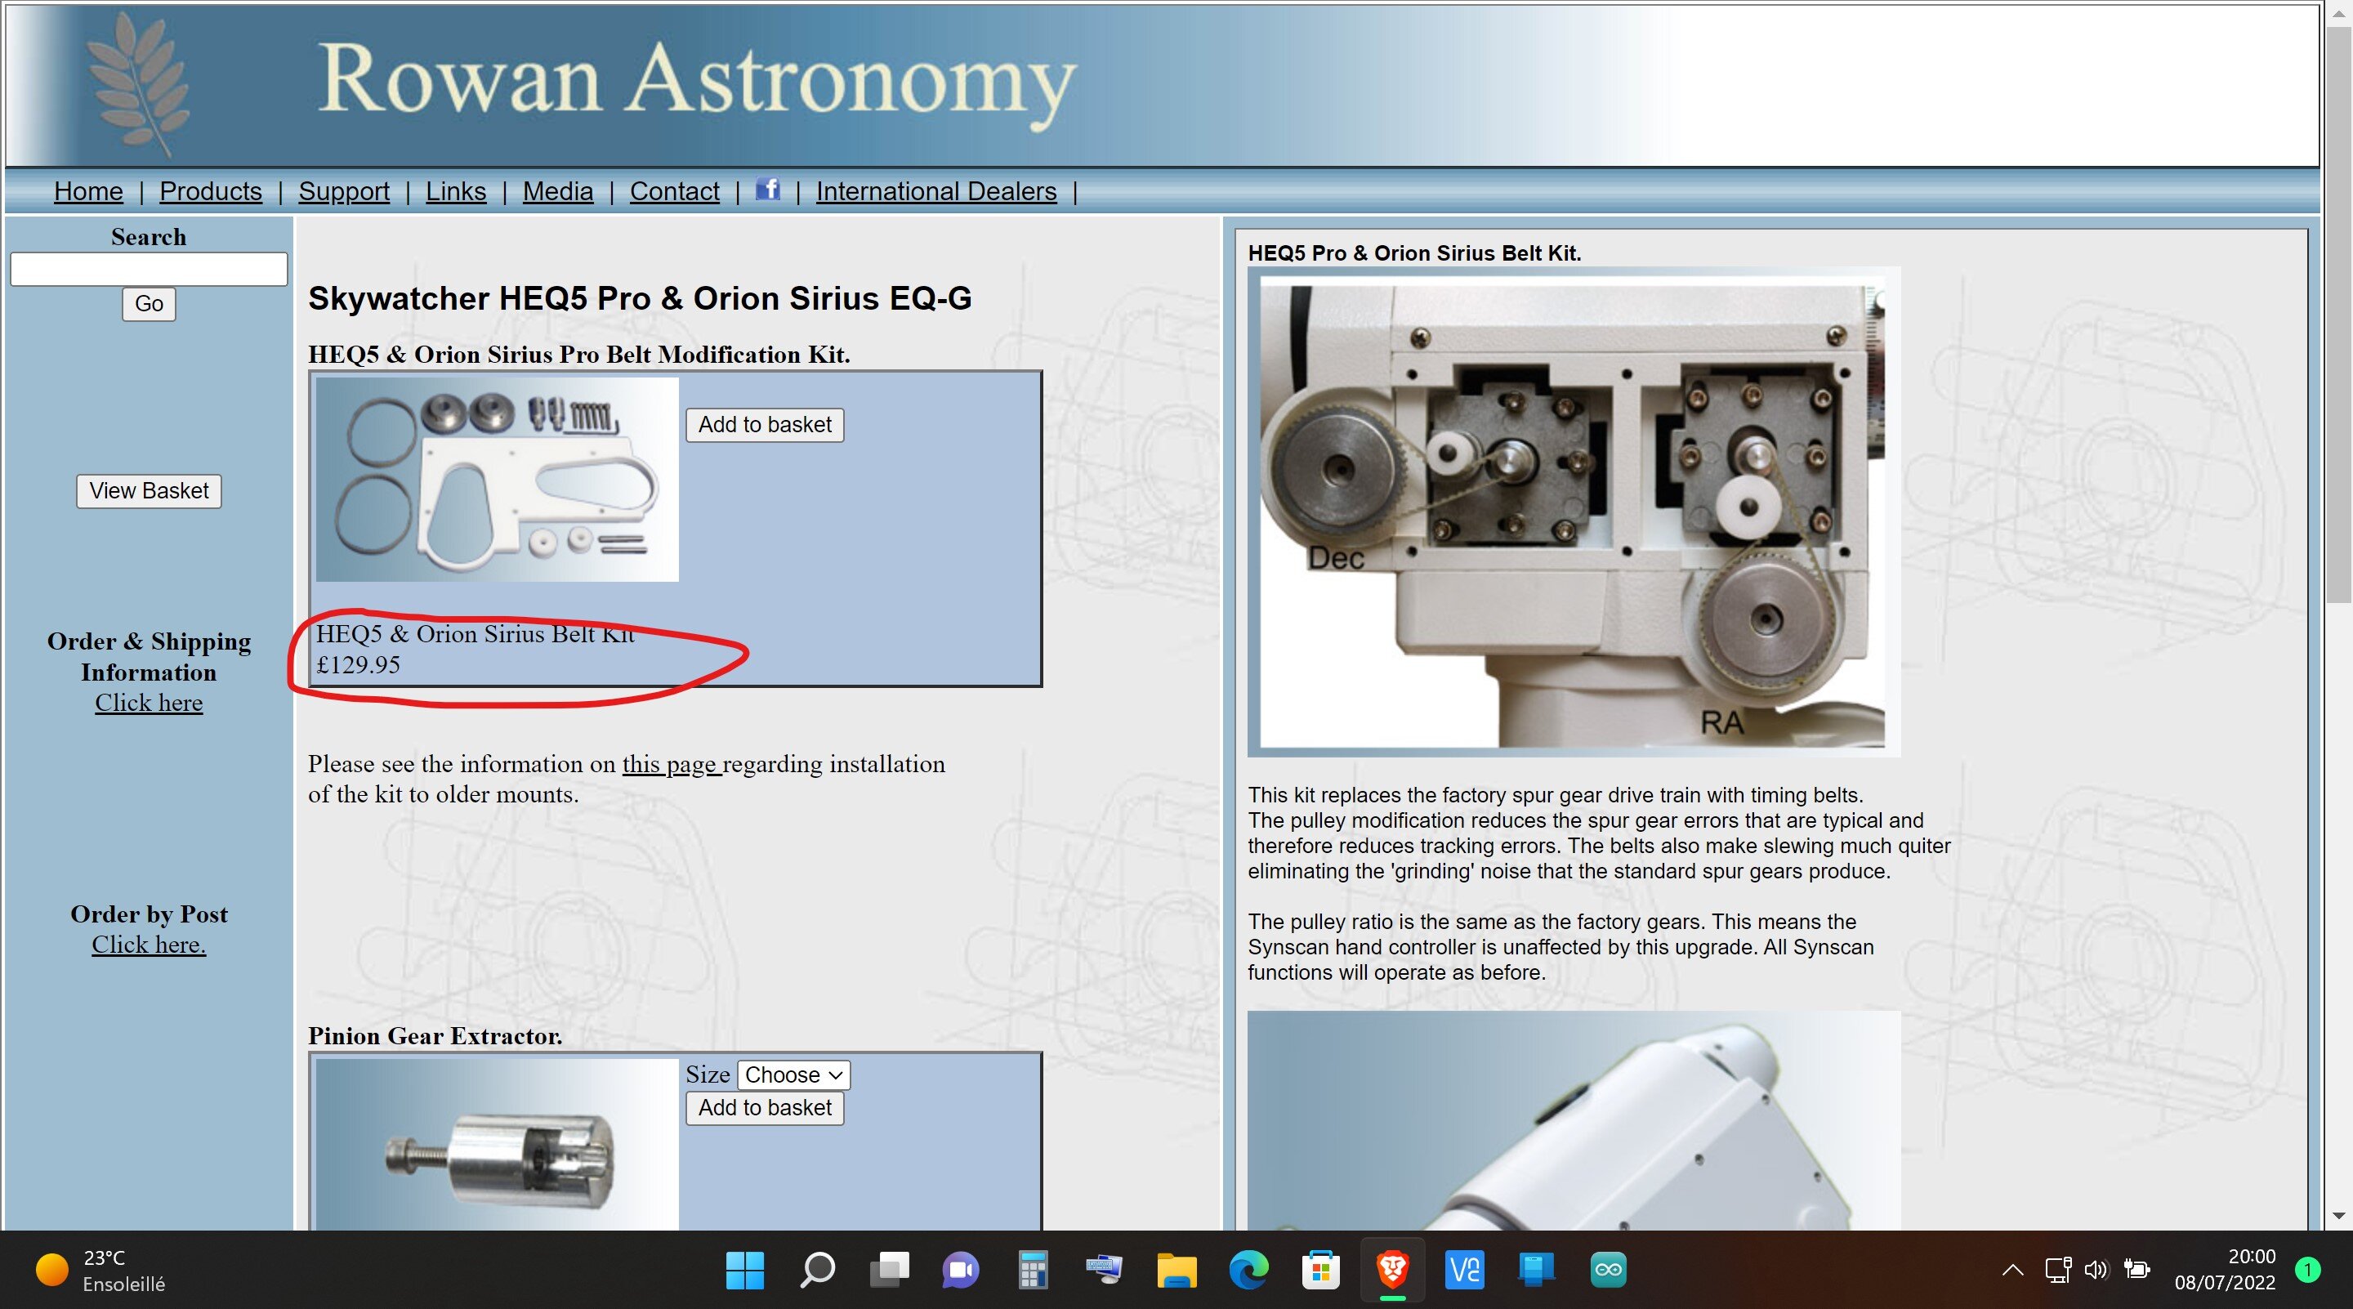Open Calculator from the taskbar
Image resolution: width=2353 pixels, height=1309 pixels.
coord(1032,1270)
